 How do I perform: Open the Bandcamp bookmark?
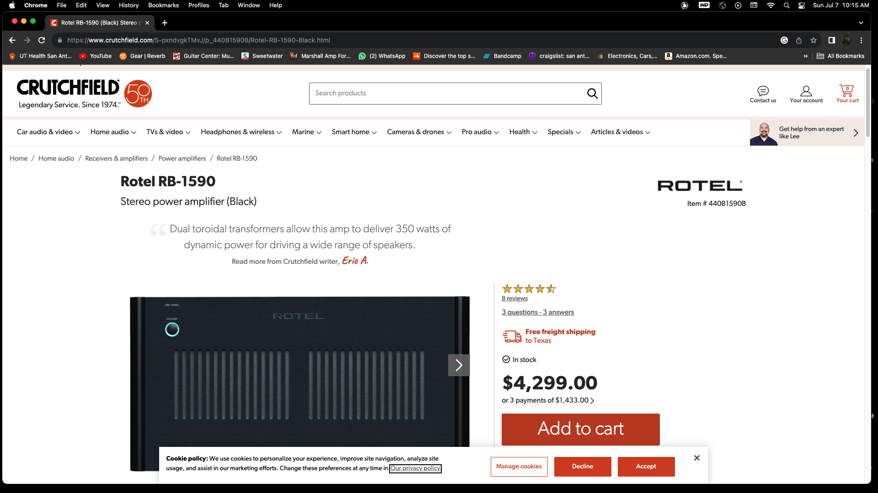pyautogui.click(x=502, y=56)
